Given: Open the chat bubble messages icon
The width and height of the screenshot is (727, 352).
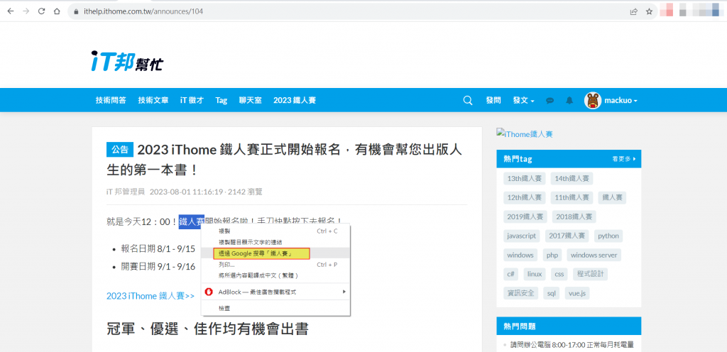Looking at the screenshot, I should click(550, 101).
